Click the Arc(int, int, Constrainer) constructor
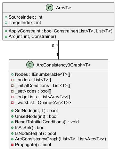 click(32, 37)
